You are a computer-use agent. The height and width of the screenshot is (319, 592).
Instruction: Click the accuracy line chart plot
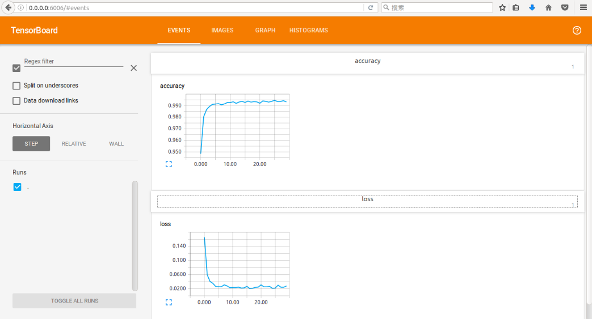[x=237, y=126]
